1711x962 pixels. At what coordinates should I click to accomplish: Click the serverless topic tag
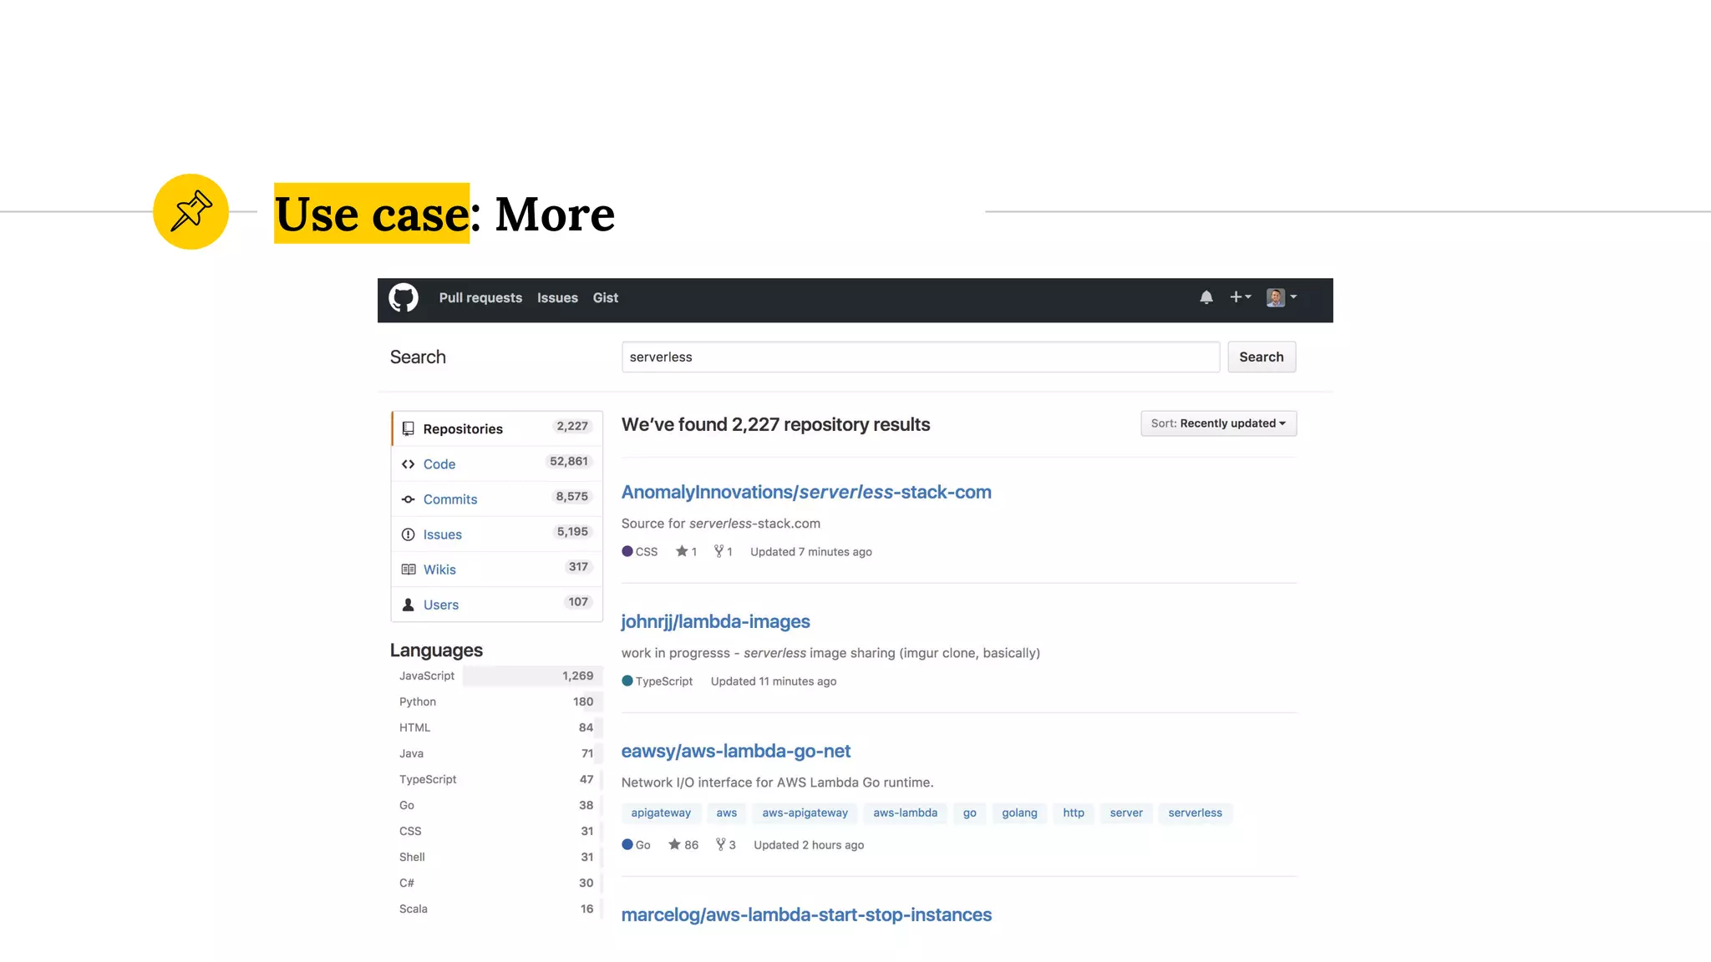pos(1196,813)
